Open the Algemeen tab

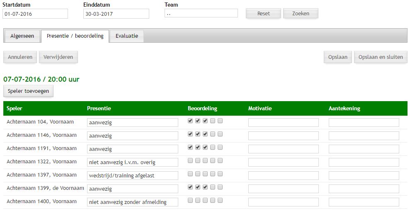[x=22, y=36]
